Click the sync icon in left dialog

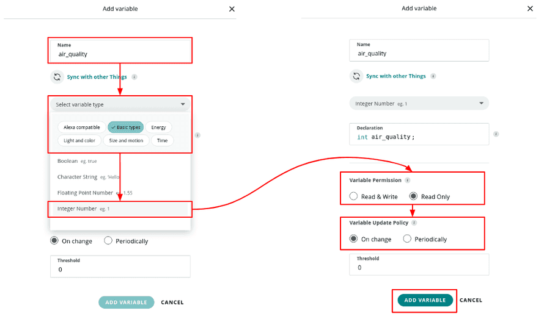[57, 77]
